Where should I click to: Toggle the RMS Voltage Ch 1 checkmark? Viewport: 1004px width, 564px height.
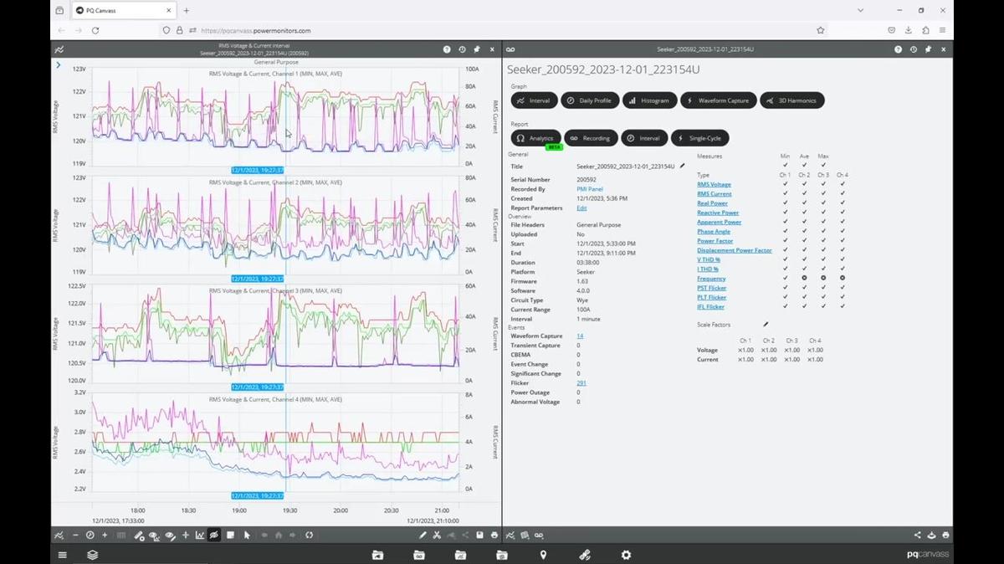[785, 184]
